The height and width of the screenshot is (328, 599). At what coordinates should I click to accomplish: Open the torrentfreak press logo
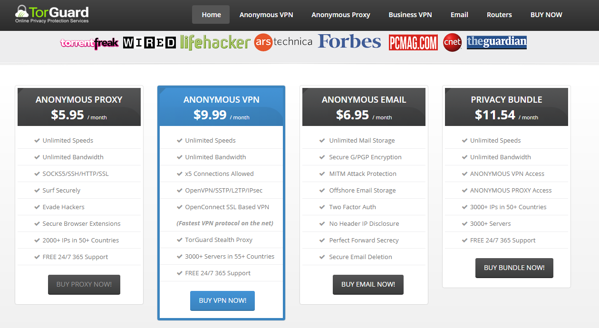(89, 43)
